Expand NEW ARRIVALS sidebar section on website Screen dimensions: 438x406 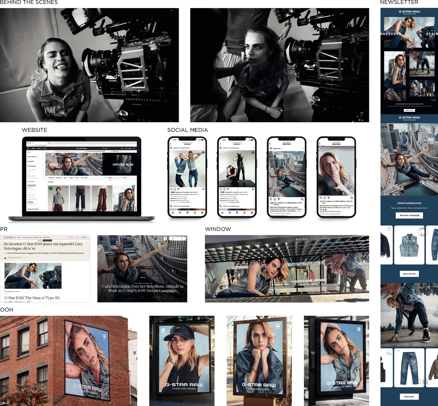(x=36, y=157)
